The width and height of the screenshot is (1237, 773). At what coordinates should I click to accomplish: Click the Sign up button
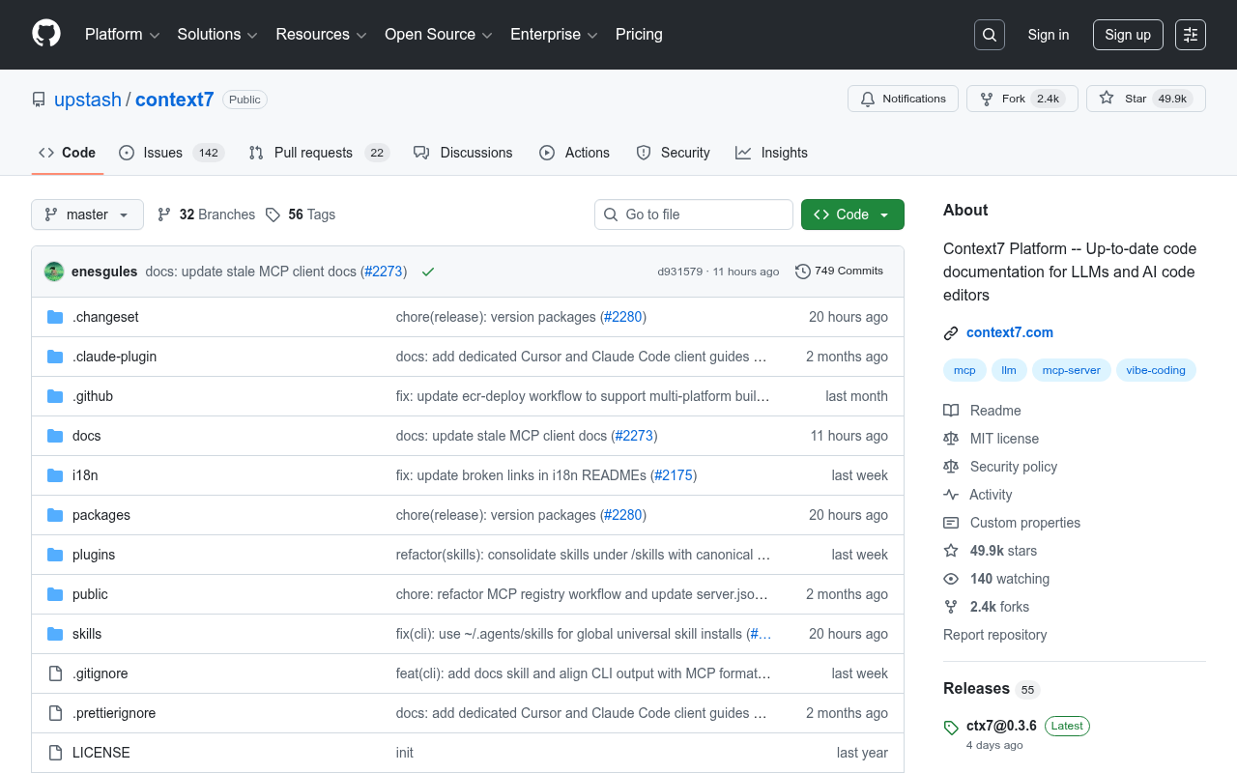click(1128, 34)
